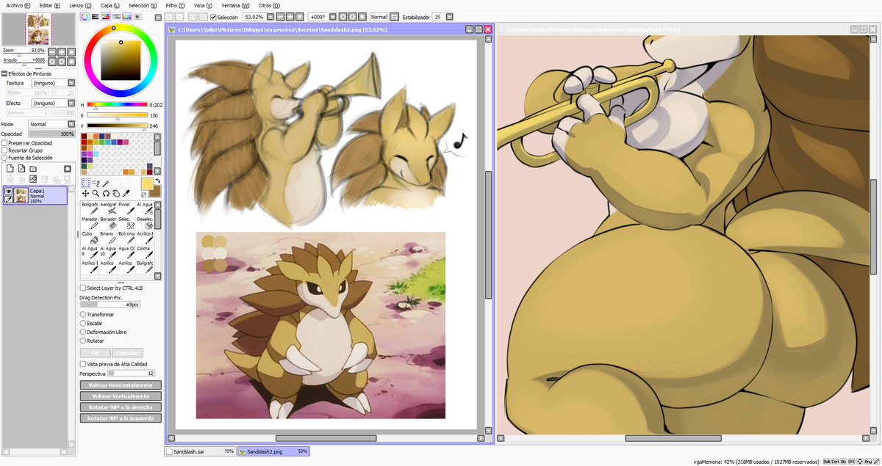882x466 pixels.
Task: Open the Capa menu
Action: point(111,5)
